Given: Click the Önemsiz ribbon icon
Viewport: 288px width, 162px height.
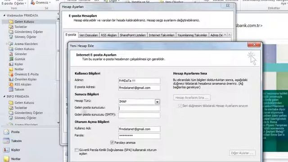Looking at the screenshot, I should tap(33, 3).
